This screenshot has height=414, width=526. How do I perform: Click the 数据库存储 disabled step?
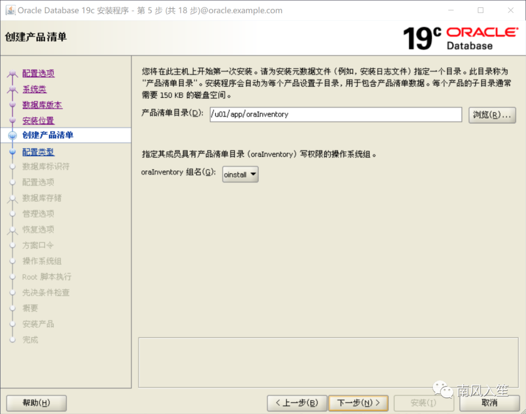click(x=42, y=198)
